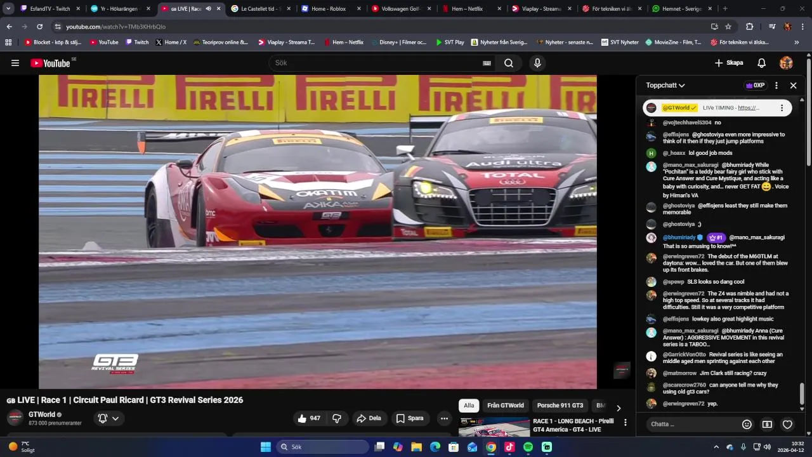Mute the YouTube tab audio icon
The image size is (812, 457).
[208, 9]
